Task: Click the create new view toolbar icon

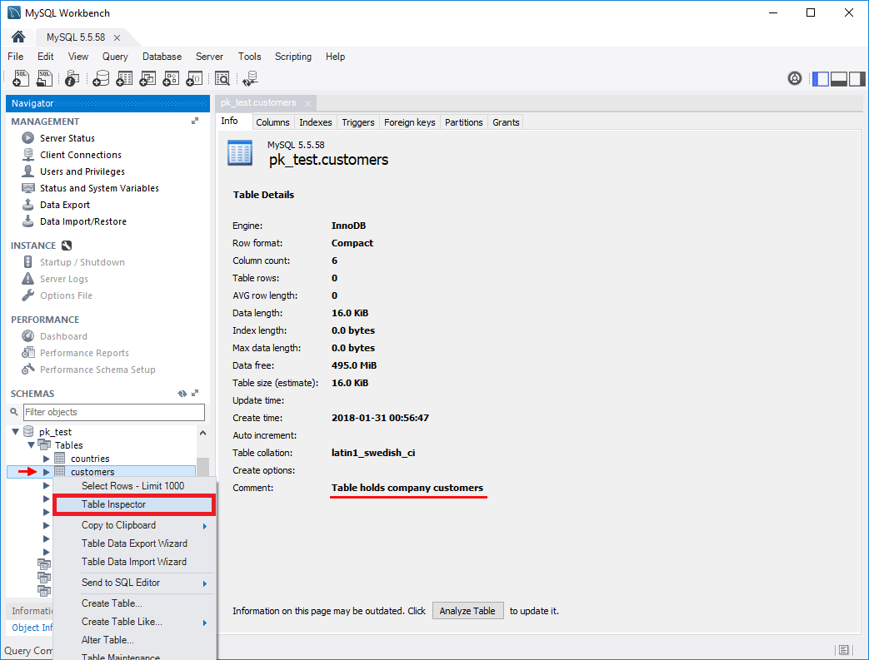Action: pos(147,78)
